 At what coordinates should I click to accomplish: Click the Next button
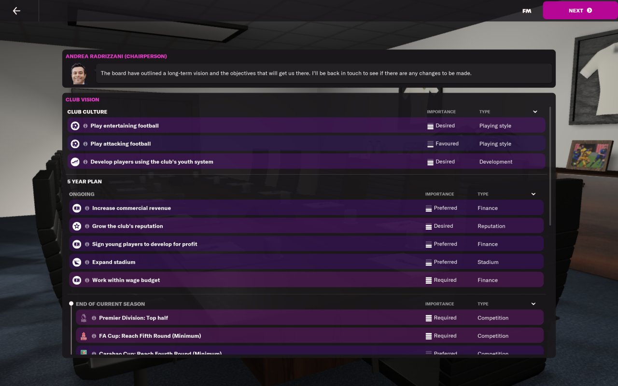580,11
